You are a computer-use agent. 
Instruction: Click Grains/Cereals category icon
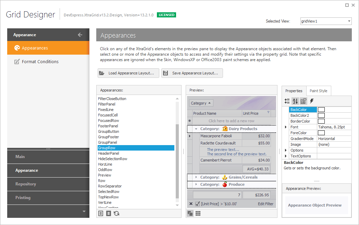(225, 177)
